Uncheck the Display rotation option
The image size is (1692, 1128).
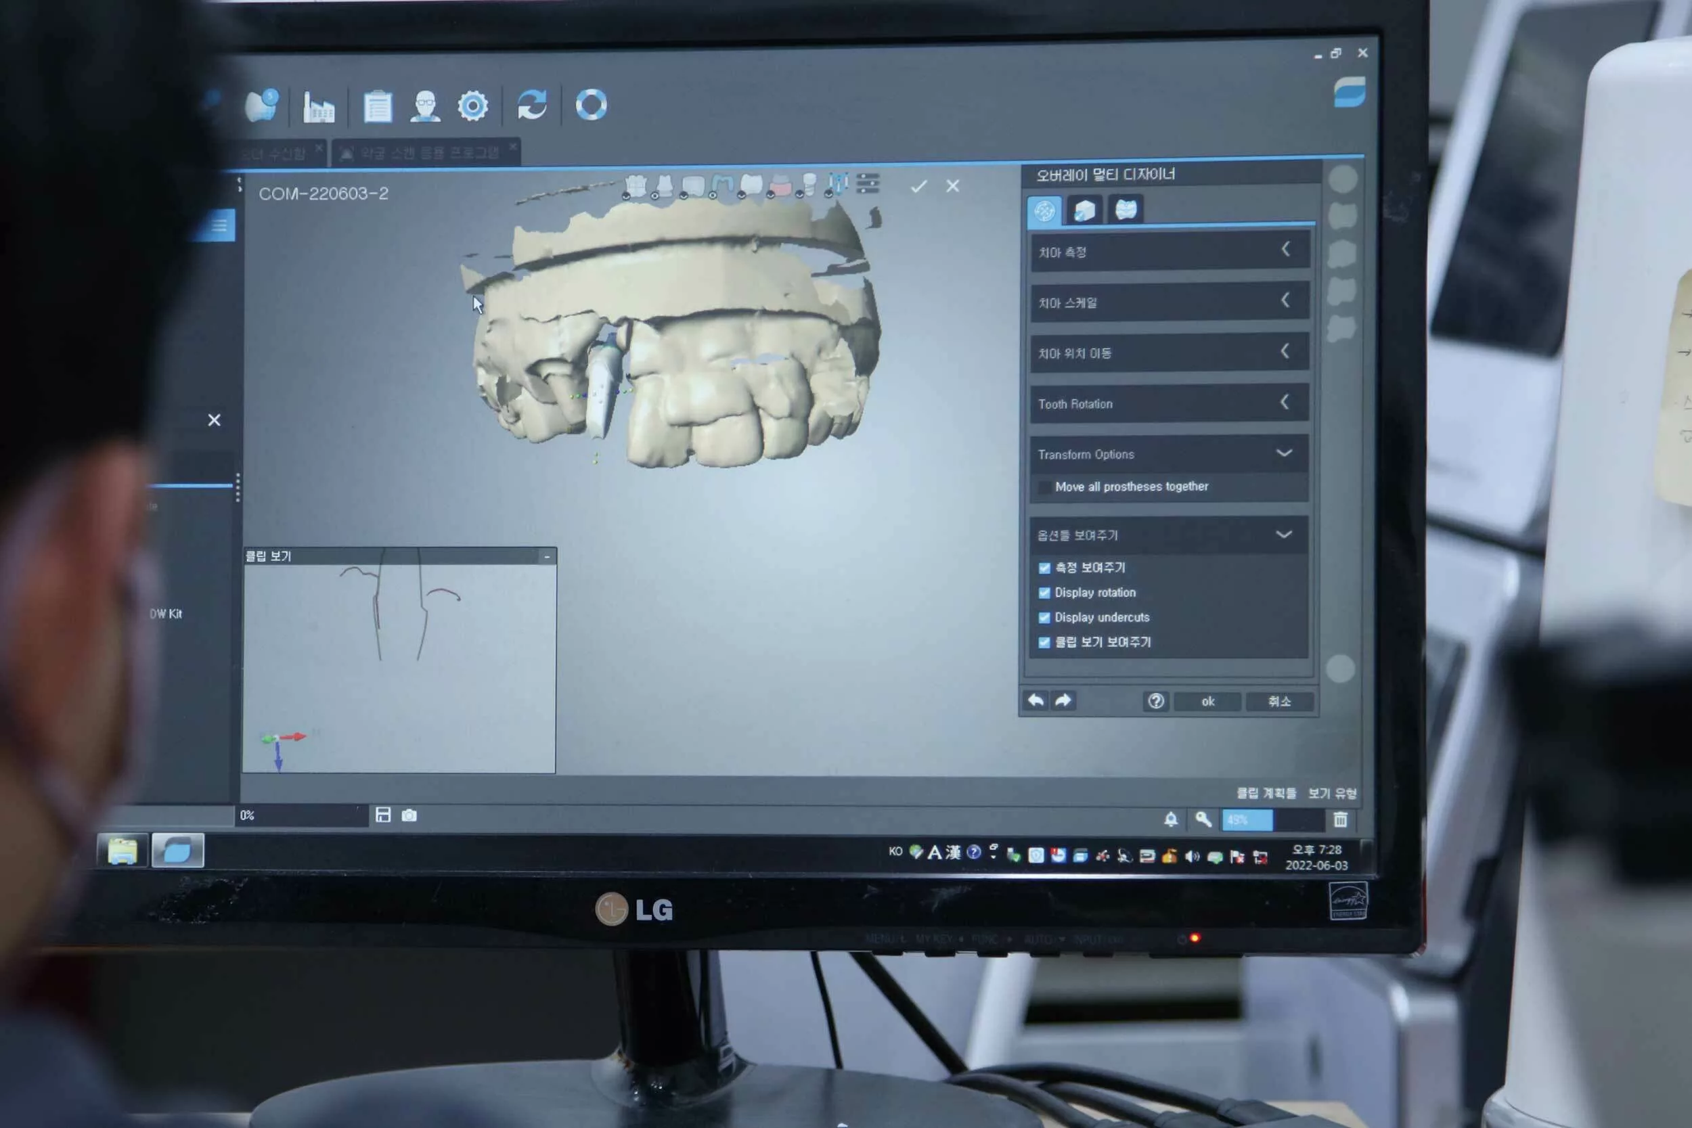click(x=1044, y=593)
